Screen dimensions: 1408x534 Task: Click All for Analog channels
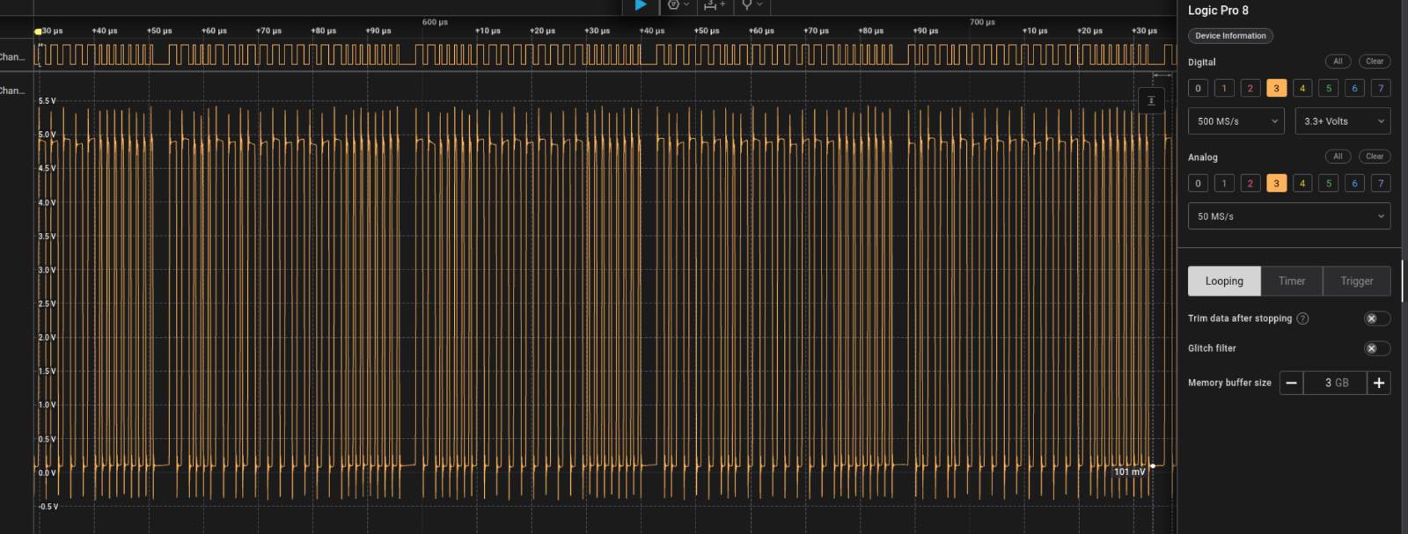[1338, 157]
